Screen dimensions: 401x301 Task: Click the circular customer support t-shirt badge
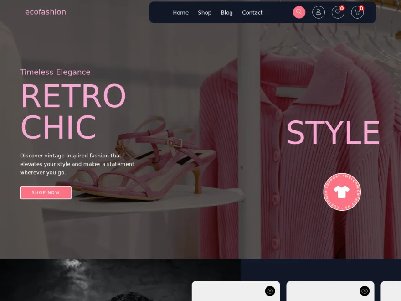pos(342,192)
